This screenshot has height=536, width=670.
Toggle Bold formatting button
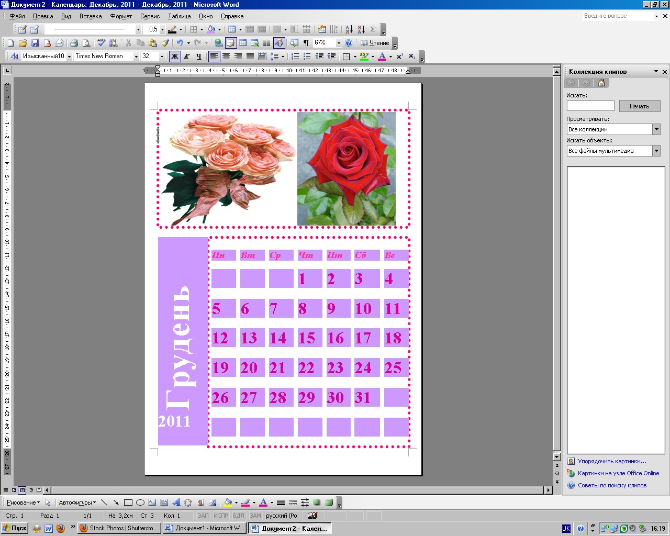175,56
